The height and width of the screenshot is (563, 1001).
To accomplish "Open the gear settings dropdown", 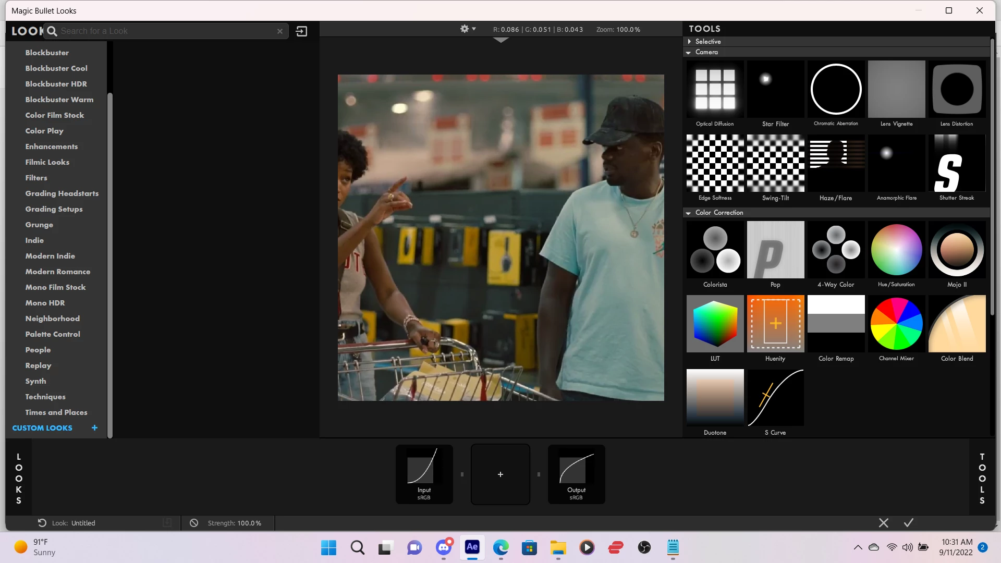I will [x=468, y=29].
